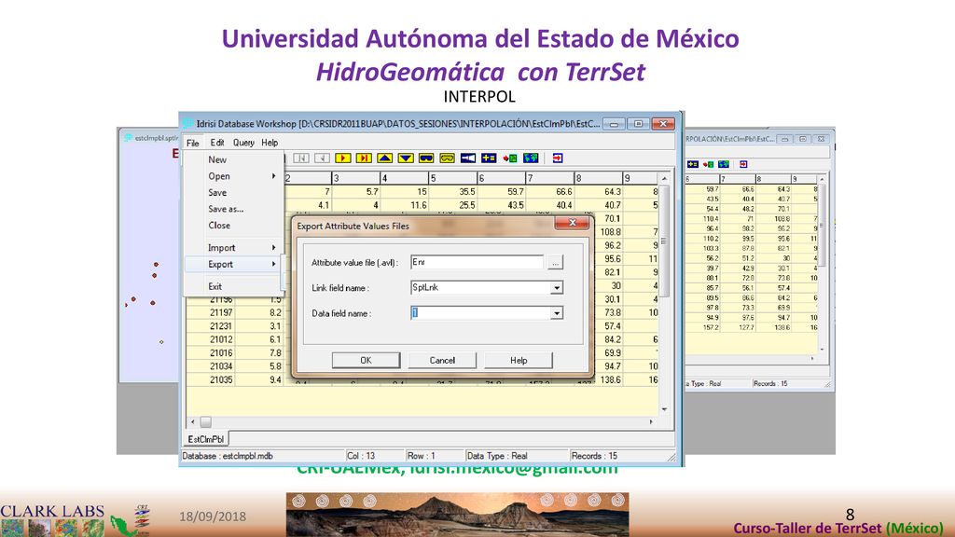
Task: Expand the Import submenu
Action: (232, 248)
